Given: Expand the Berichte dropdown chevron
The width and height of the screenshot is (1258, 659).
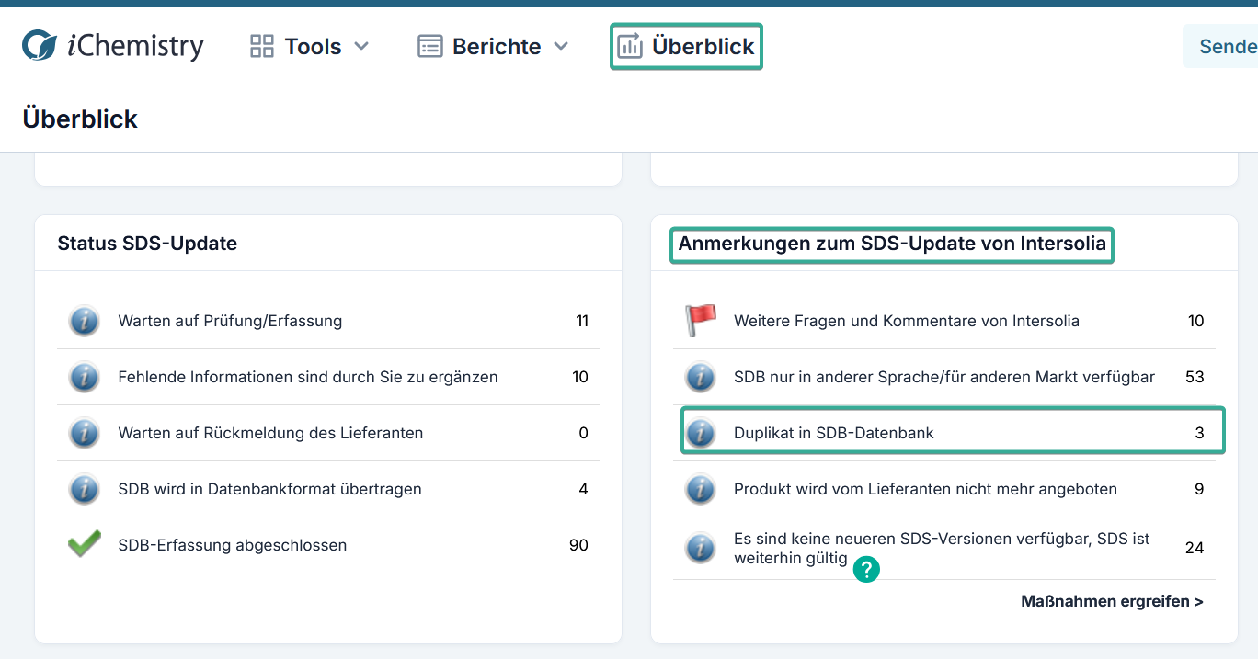Looking at the screenshot, I should [x=561, y=46].
